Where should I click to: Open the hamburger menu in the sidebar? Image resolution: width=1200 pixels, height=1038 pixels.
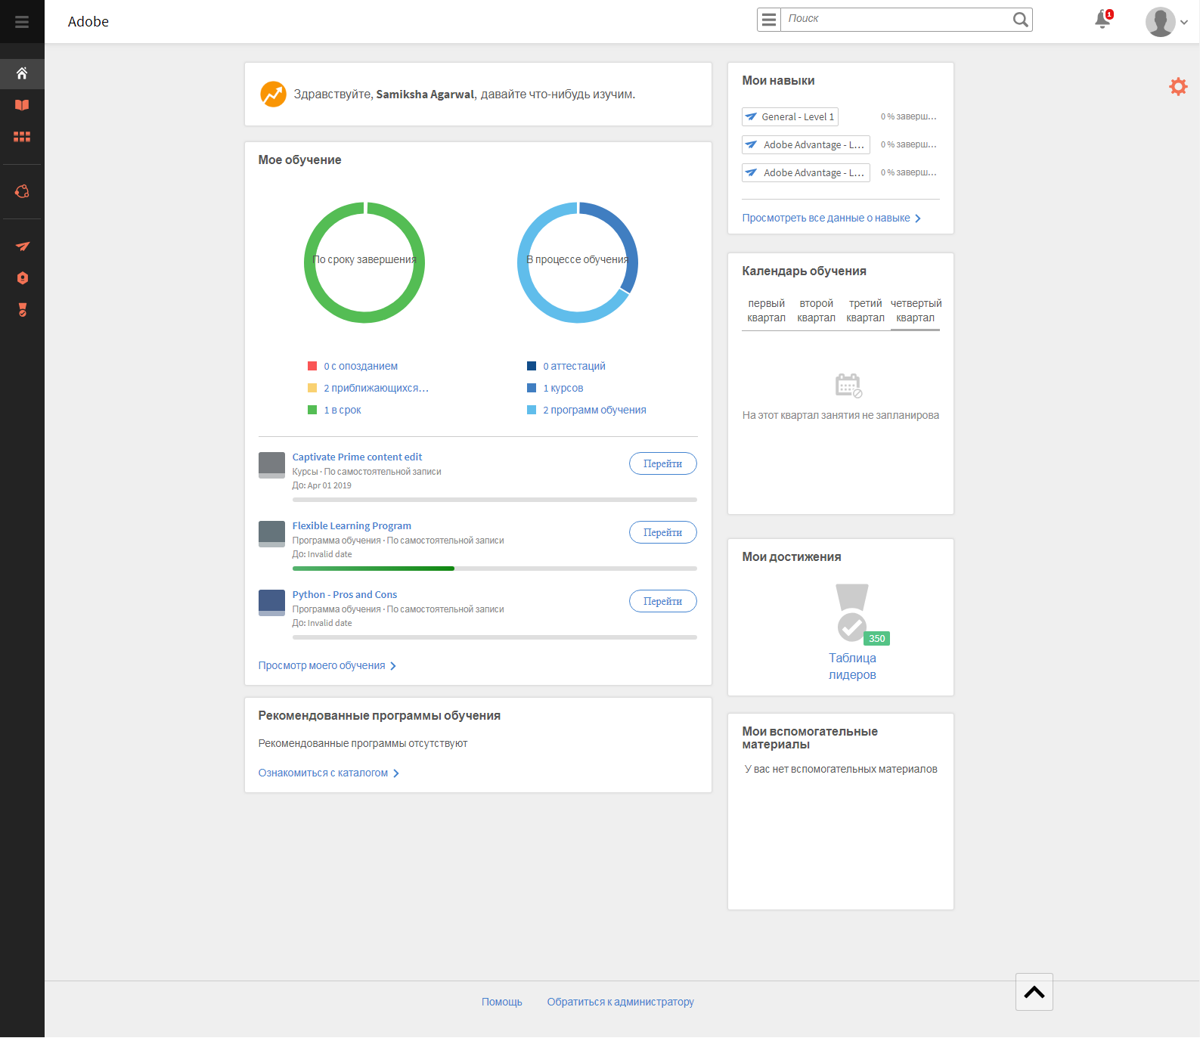(22, 22)
